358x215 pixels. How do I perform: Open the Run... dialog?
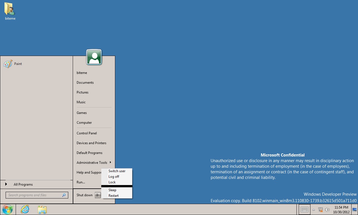pyautogui.click(x=81, y=182)
